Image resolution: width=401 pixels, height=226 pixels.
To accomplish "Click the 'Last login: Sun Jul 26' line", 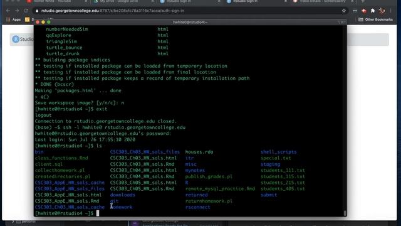I will (85, 139).
